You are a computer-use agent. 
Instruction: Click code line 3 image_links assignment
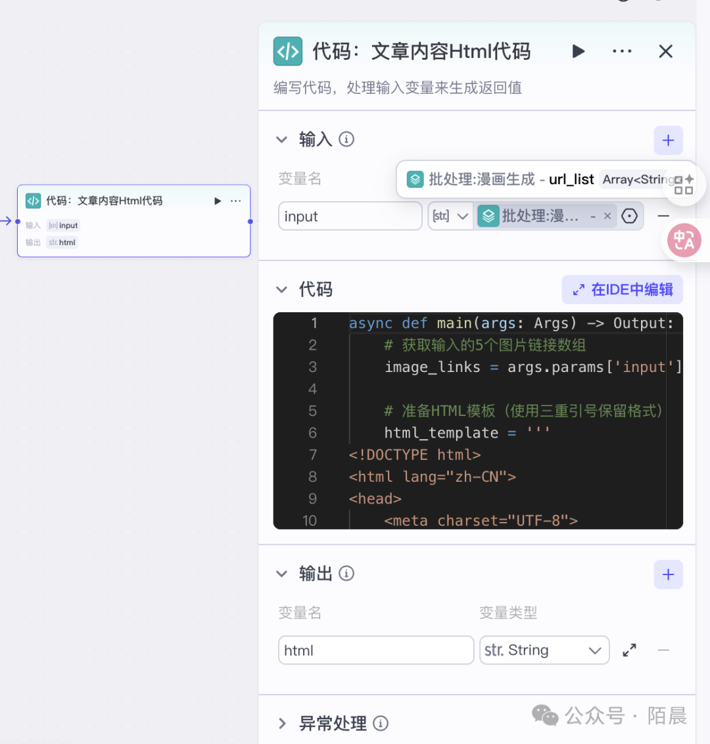click(x=533, y=367)
